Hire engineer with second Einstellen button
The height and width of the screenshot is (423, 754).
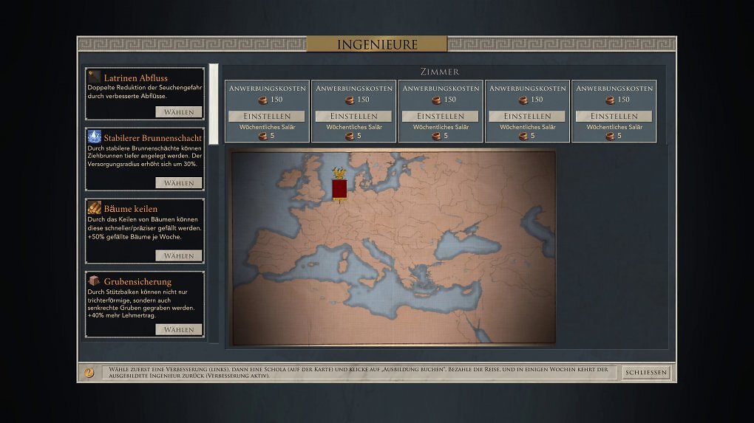click(354, 116)
